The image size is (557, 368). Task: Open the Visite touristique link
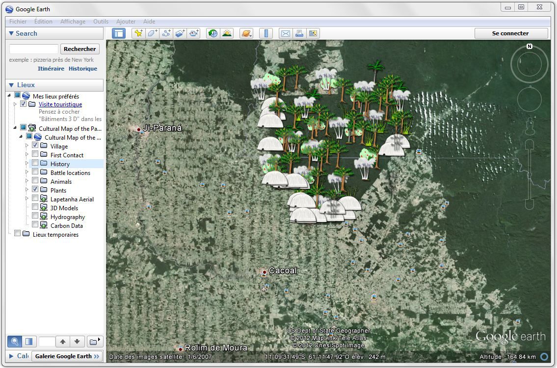coord(60,104)
